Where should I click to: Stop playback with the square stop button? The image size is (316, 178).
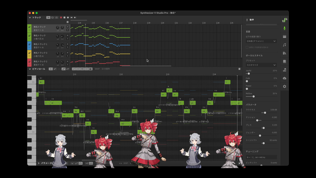tap(65, 17)
